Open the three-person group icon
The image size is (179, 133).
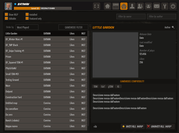(x=148, y=6)
